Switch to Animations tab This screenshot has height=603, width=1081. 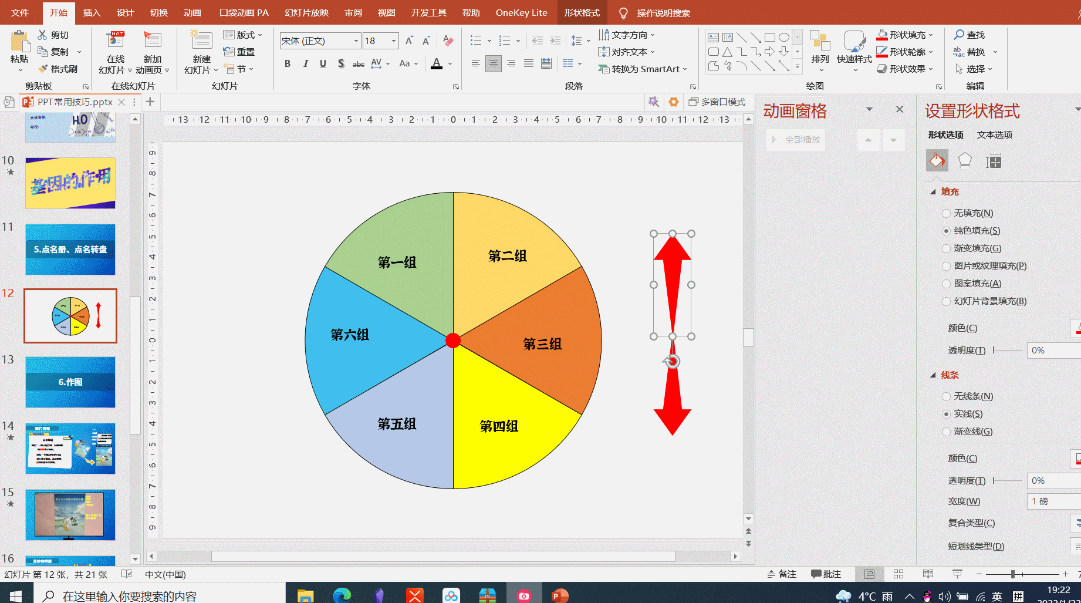coord(192,12)
